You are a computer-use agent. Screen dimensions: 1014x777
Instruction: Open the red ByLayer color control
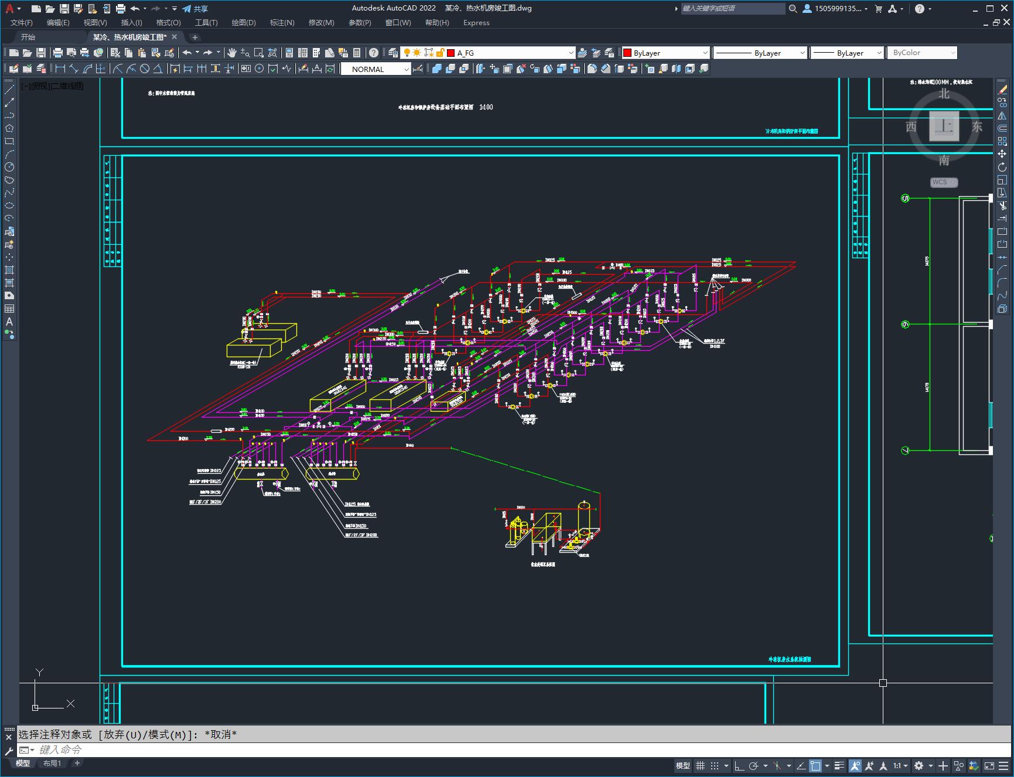click(665, 53)
